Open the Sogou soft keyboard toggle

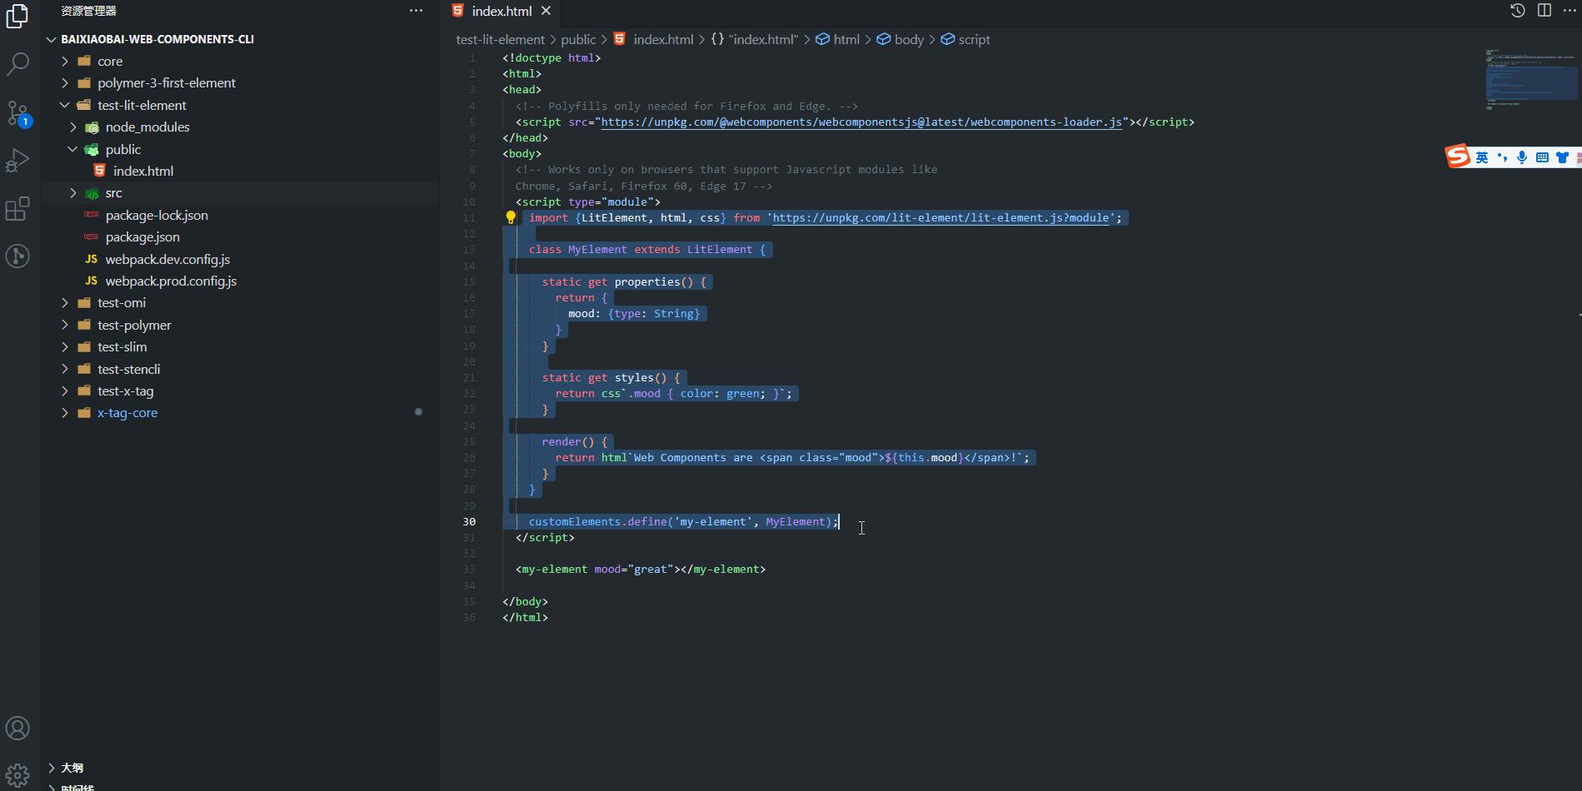click(1543, 157)
